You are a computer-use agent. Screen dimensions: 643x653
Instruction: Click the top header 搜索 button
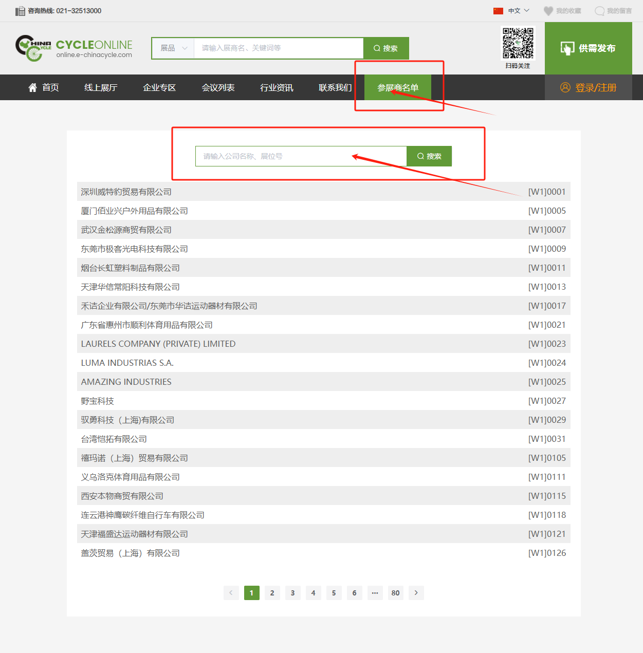386,48
